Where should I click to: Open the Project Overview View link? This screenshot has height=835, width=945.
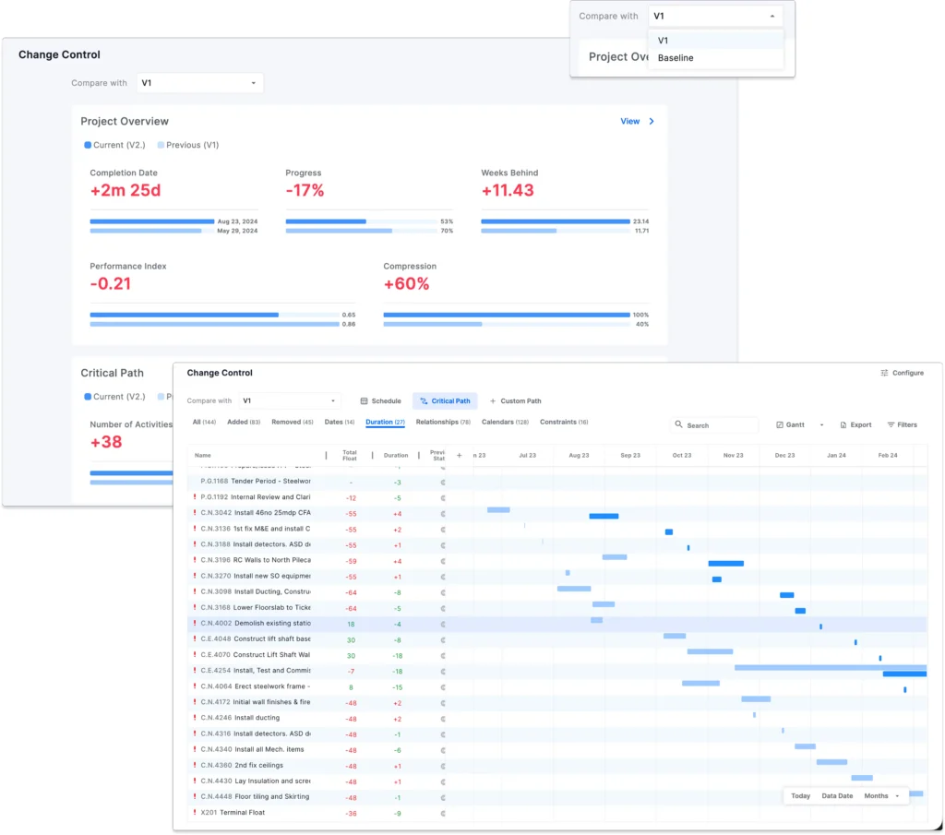click(x=637, y=122)
